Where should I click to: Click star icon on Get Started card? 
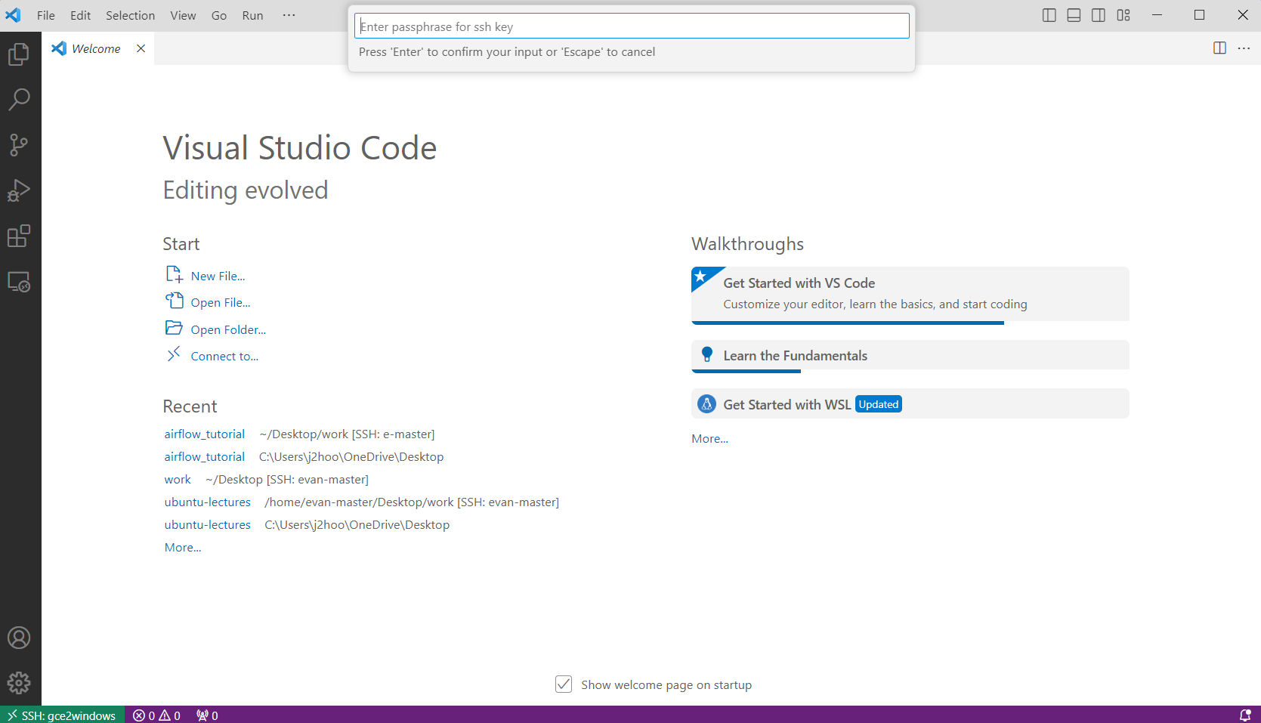pos(700,276)
